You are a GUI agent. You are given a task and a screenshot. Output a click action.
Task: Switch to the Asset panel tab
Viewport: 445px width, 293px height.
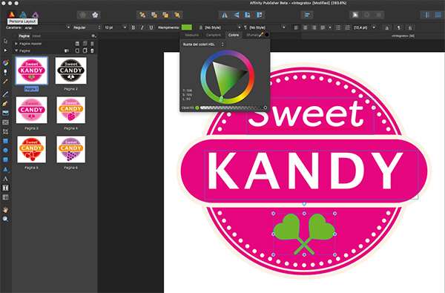(36, 36)
